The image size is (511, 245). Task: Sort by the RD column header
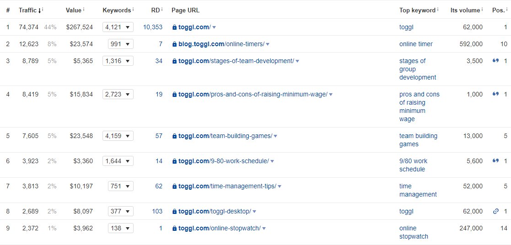click(156, 10)
